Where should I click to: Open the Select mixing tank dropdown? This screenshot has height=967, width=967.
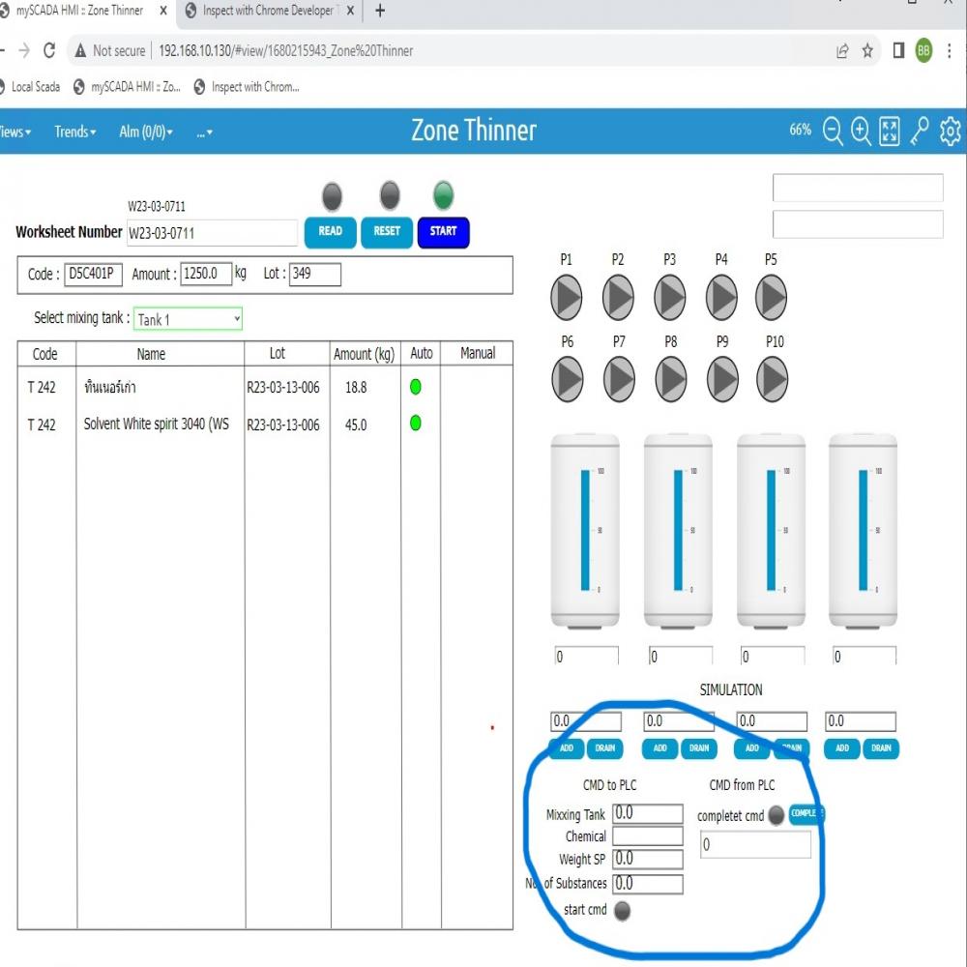click(x=188, y=319)
